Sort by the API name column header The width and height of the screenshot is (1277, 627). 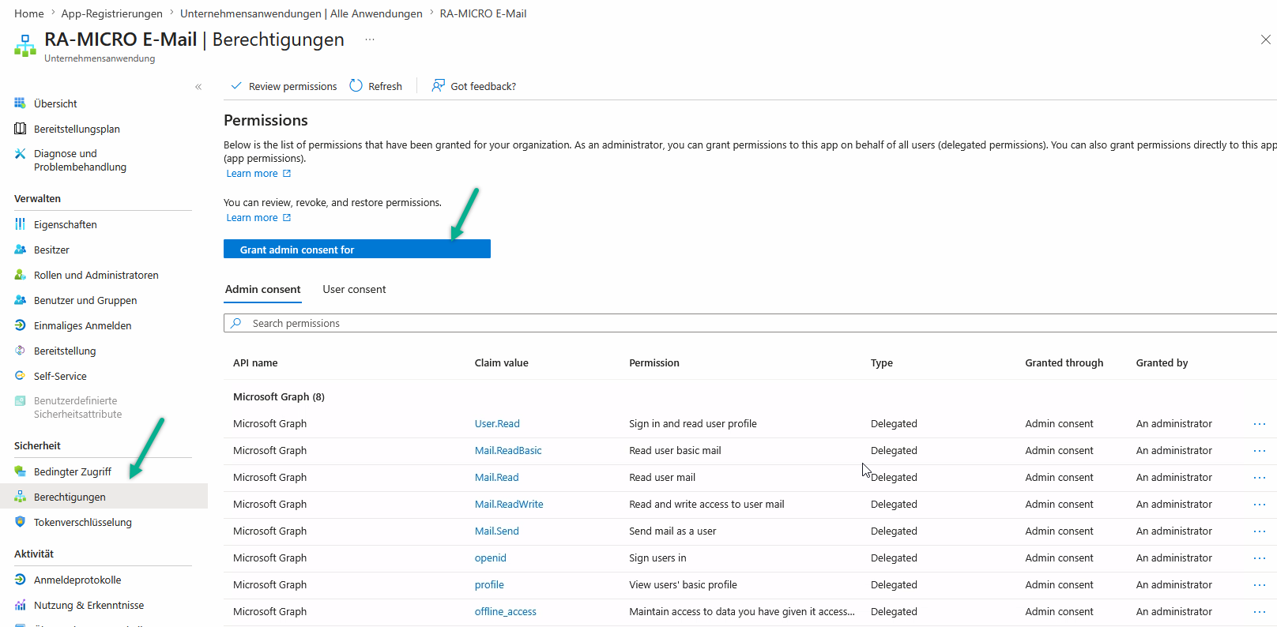255,363
